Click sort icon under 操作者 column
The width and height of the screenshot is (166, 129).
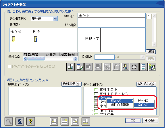(x=13, y=39)
